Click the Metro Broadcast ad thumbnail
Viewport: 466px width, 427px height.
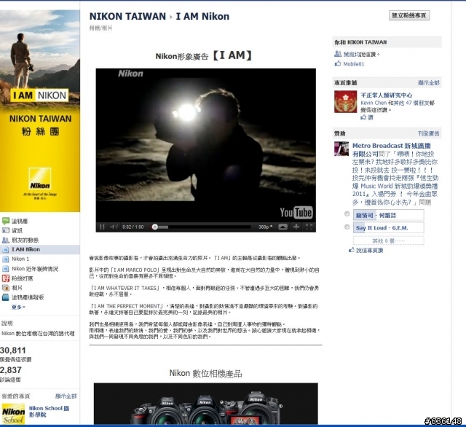[341, 149]
